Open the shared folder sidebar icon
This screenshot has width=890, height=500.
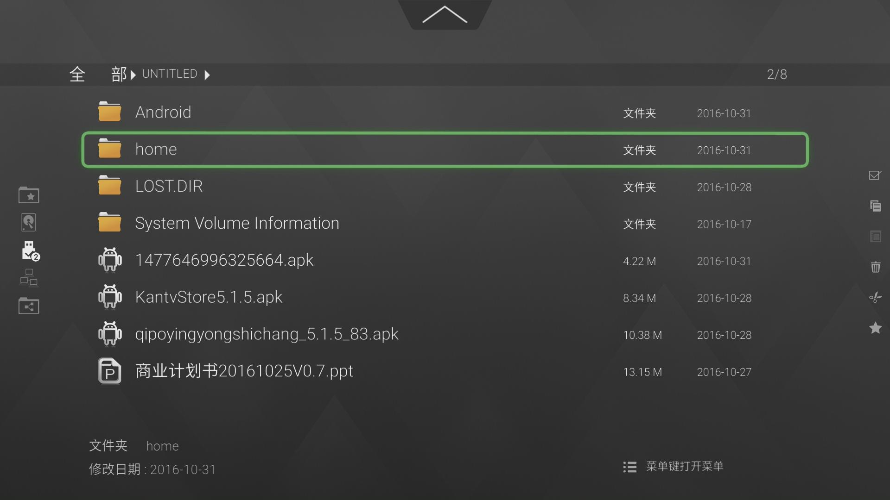[x=29, y=306]
